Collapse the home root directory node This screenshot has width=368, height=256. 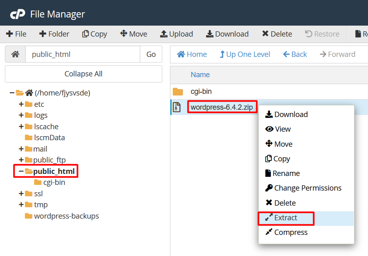(12, 93)
